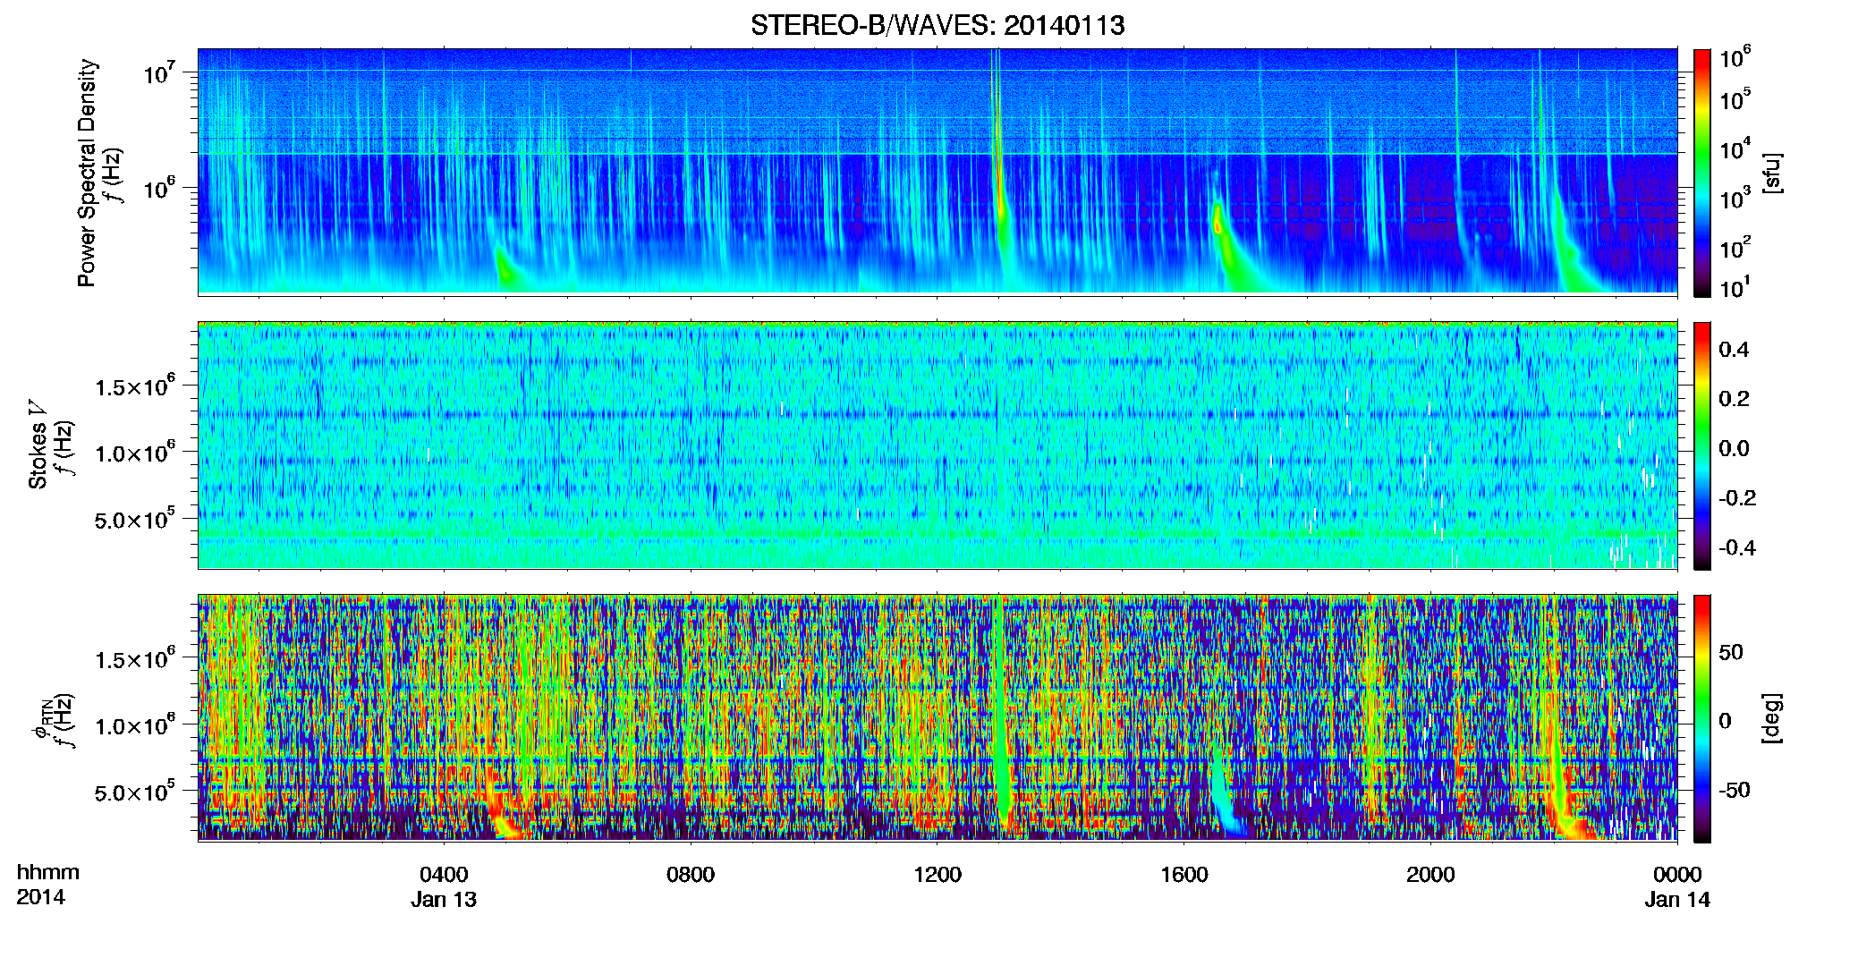This screenshot has width=1875, height=966.
Task: Click the -0.2 Stokes V color bar tick
Action: 1737,498
